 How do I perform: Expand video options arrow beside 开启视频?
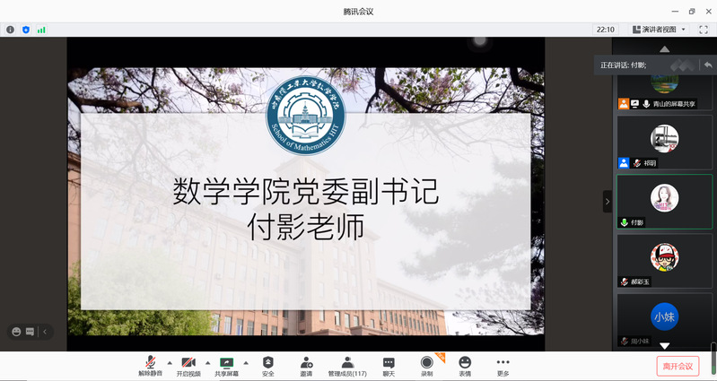pyautogui.click(x=207, y=362)
